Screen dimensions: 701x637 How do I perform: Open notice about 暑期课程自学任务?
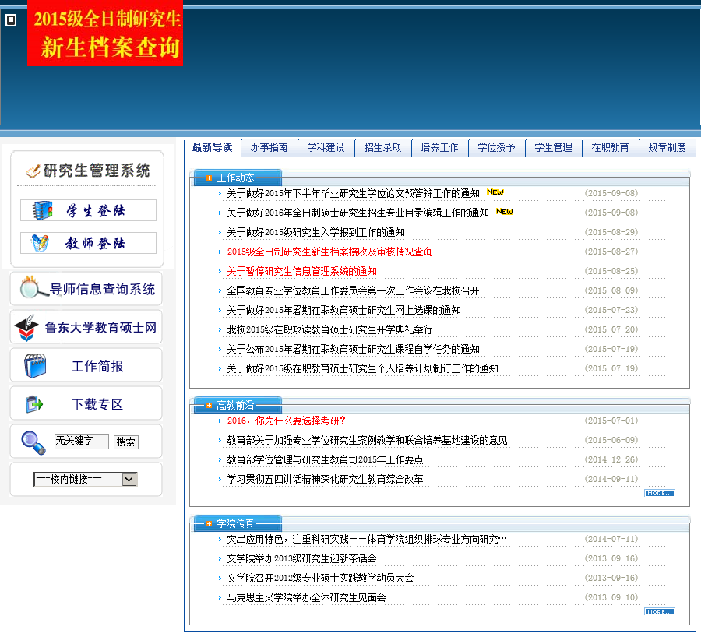click(x=353, y=349)
